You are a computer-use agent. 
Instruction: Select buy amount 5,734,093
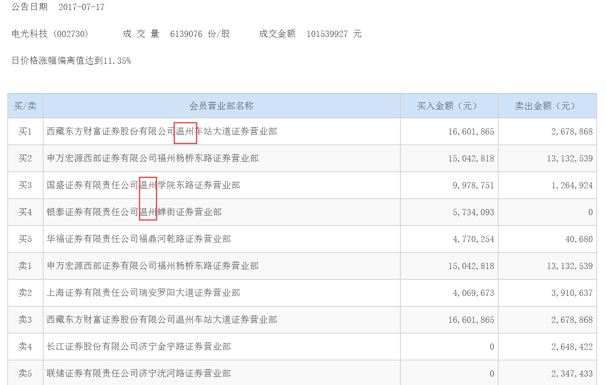click(474, 212)
